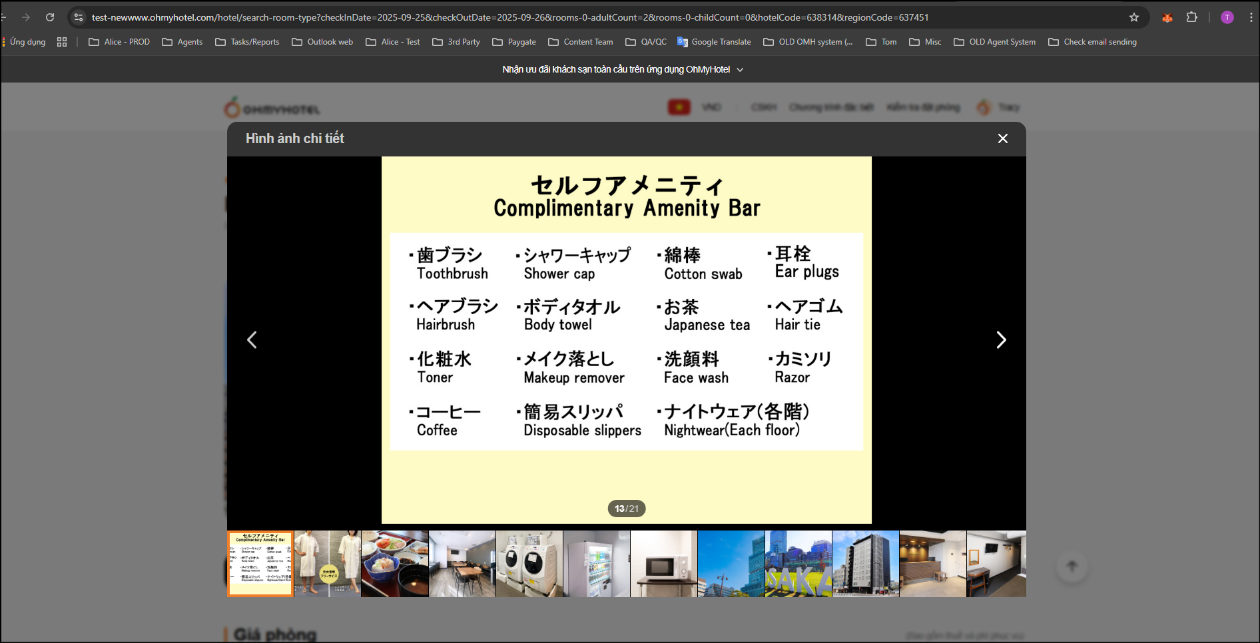Open the apps grid icon in bookmarks bar
The image size is (1260, 643).
62,42
